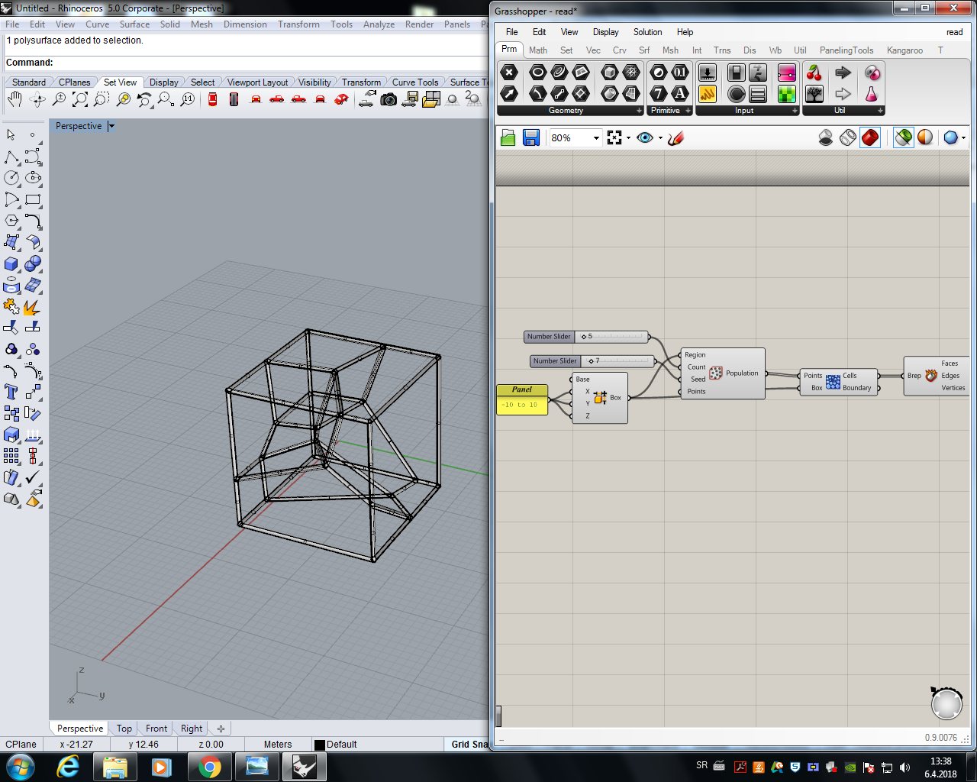The width and height of the screenshot is (977, 782).
Task: Toggle wireframe preview mode in Grasshopper
Action: [848, 137]
